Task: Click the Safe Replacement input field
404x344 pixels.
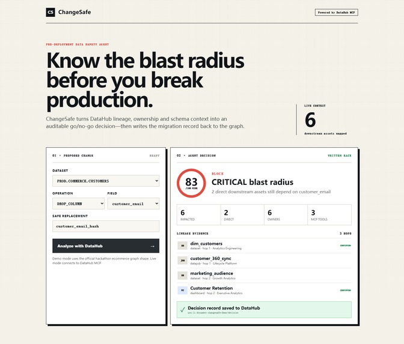Action: click(106, 226)
